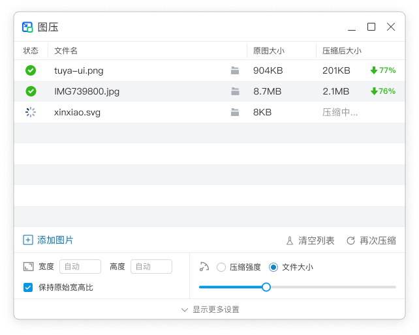The image size is (419, 335).
Task: Select the 压缩强度 radio button
Action: pos(221,267)
